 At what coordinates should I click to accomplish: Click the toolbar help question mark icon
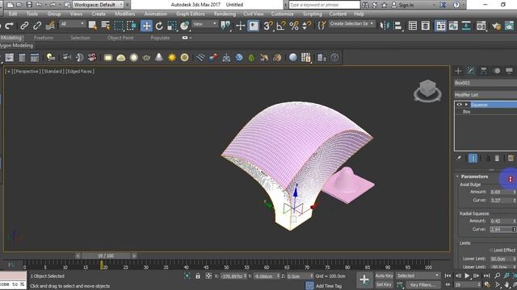(x=334, y=57)
